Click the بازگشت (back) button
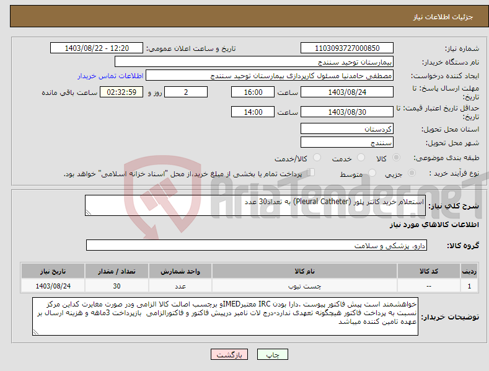The height and width of the screenshot is (371, 489). point(229,354)
